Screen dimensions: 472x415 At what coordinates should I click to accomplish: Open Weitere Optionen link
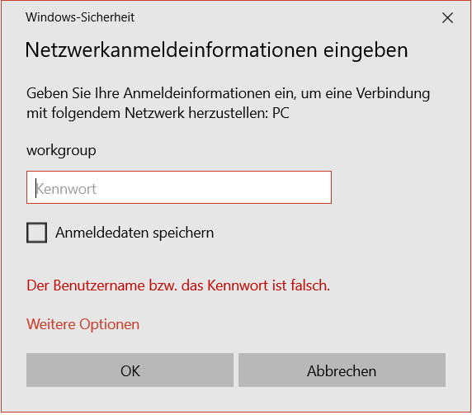tap(83, 324)
